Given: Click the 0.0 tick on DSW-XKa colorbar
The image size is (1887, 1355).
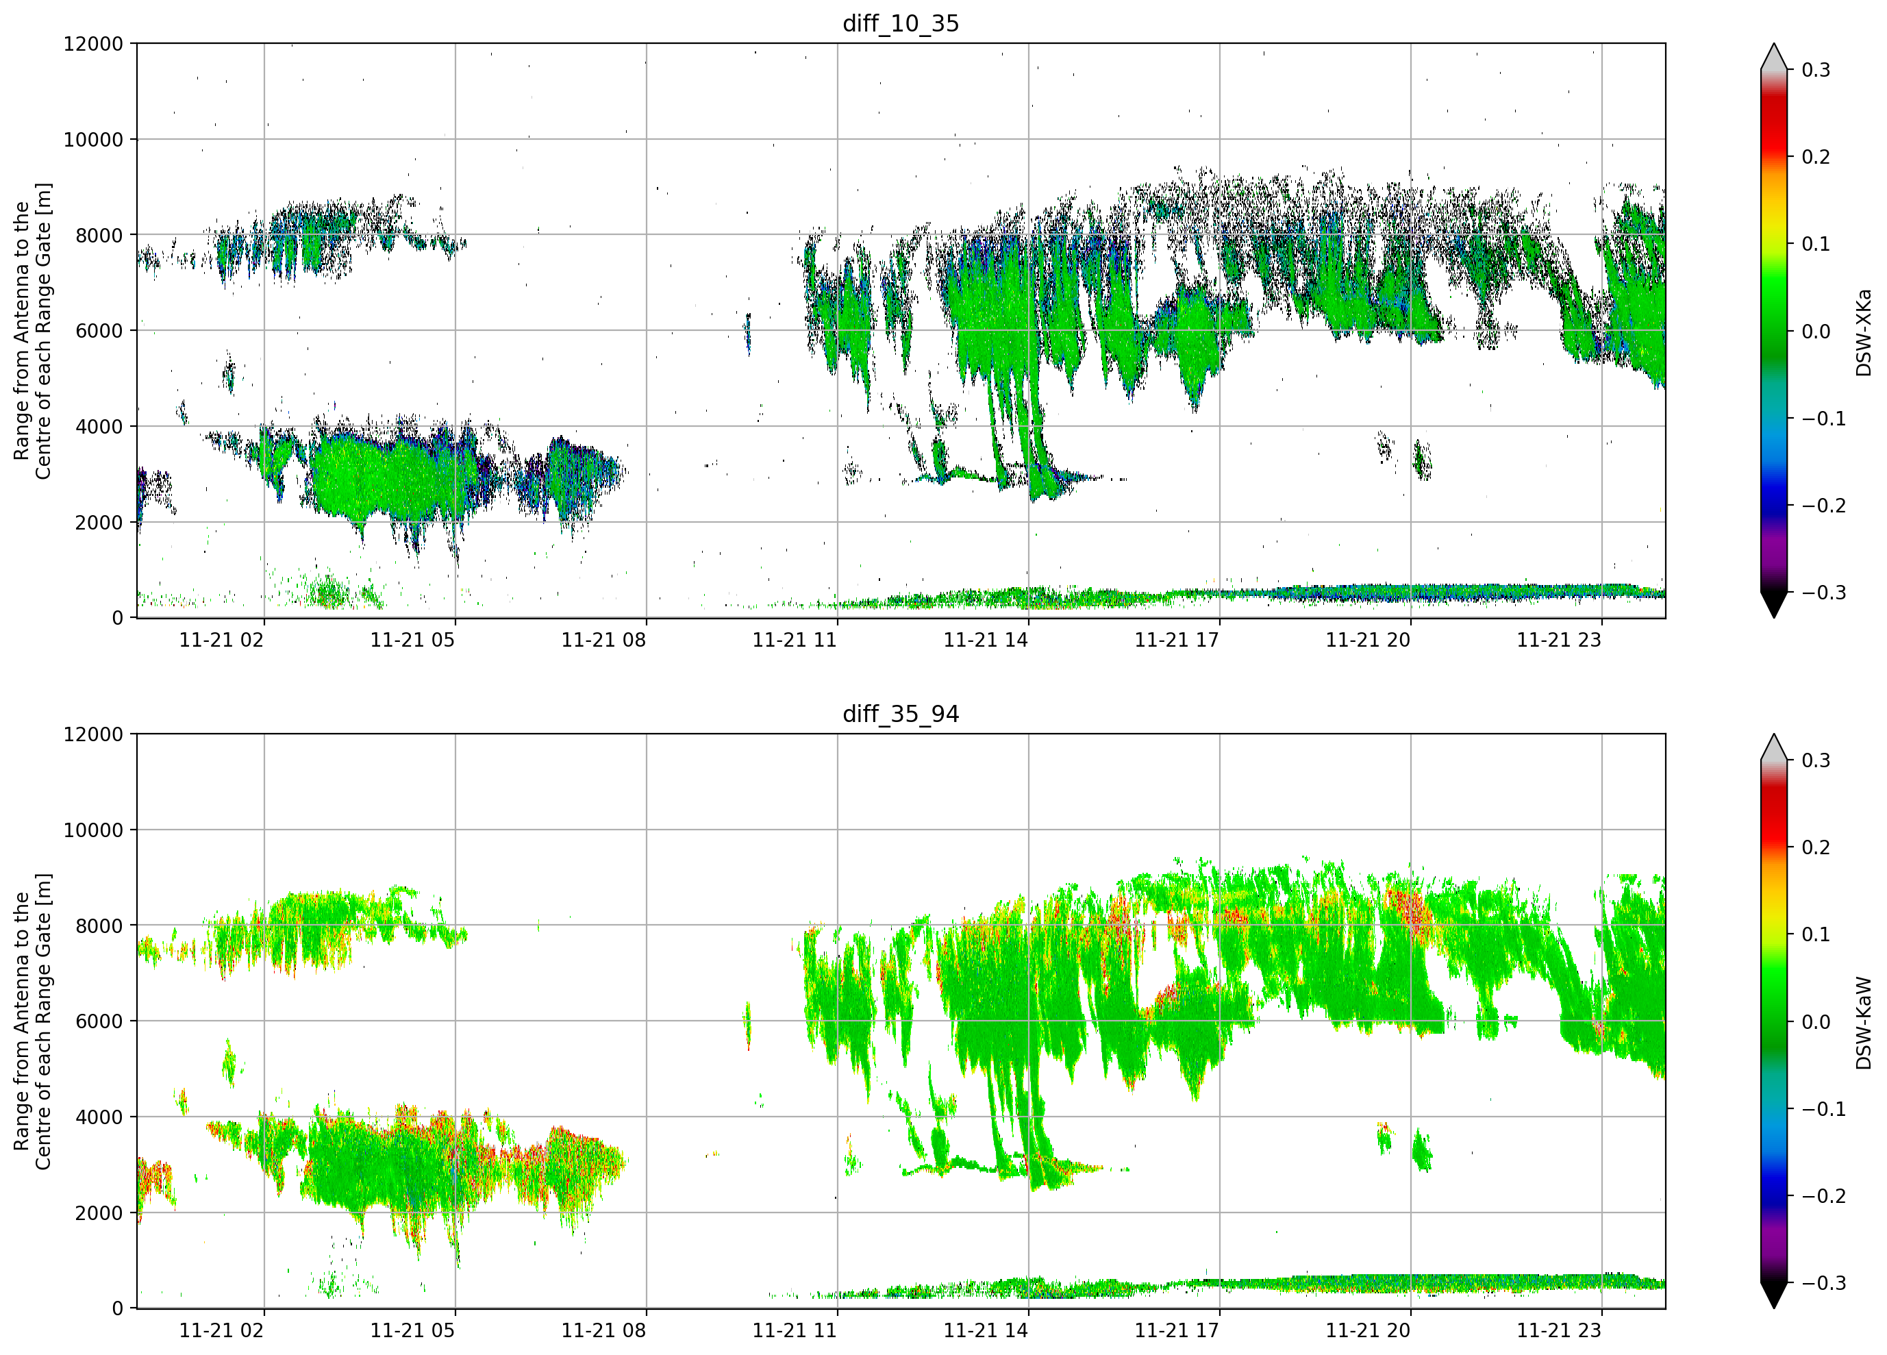Looking at the screenshot, I should click(1816, 332).
